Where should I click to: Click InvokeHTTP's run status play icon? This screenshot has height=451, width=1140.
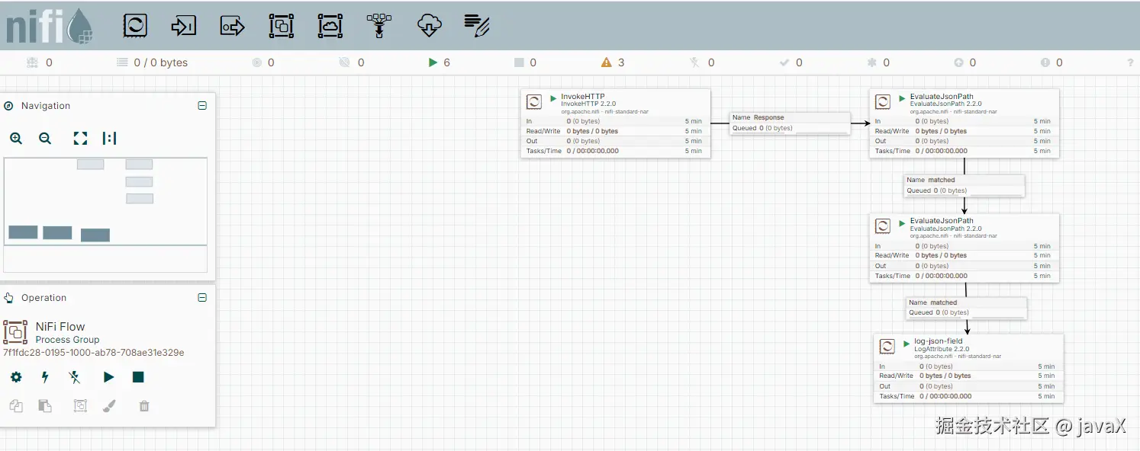point(554,97)
